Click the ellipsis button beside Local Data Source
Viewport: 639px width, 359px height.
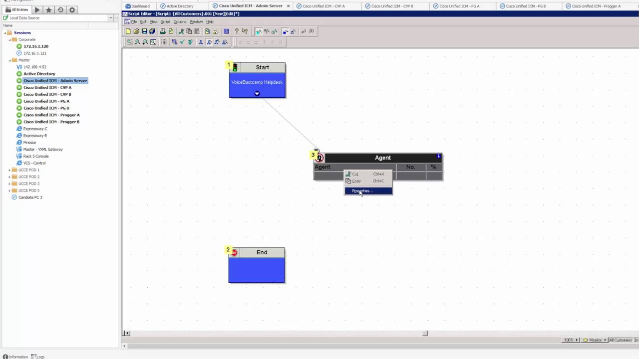(116, 18)
